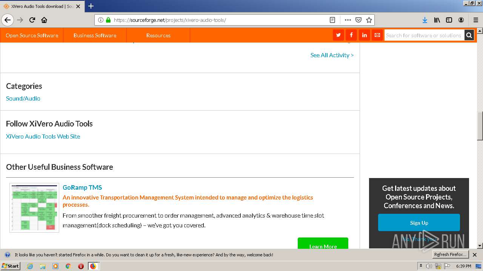The height and width of the screenshot is (271, 483).
Task: Open Firefox account icon
Action: click(461, 20)
